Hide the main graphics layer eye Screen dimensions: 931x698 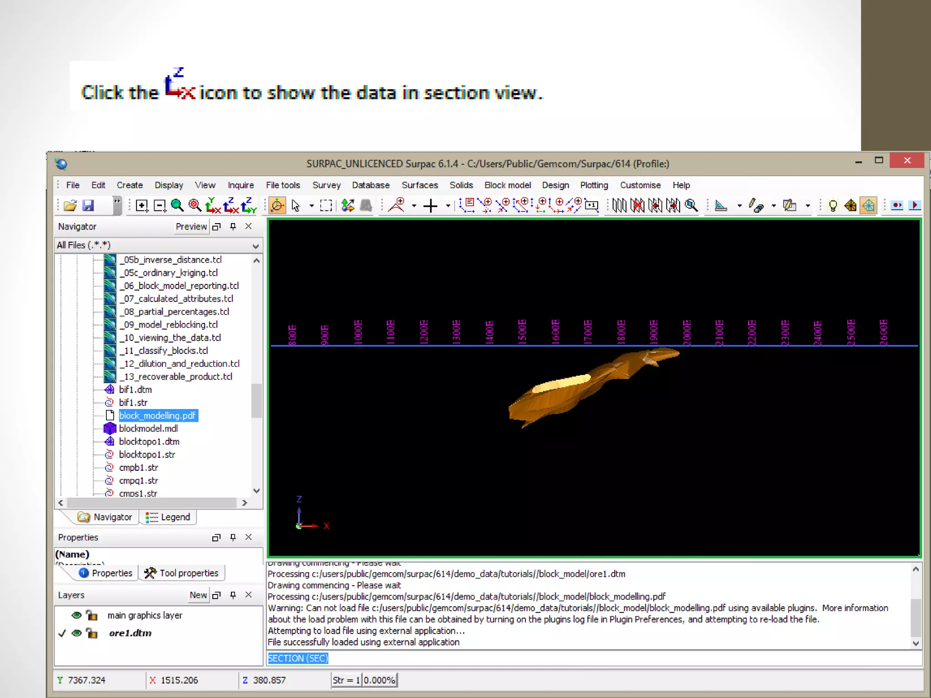pos(76,615)
